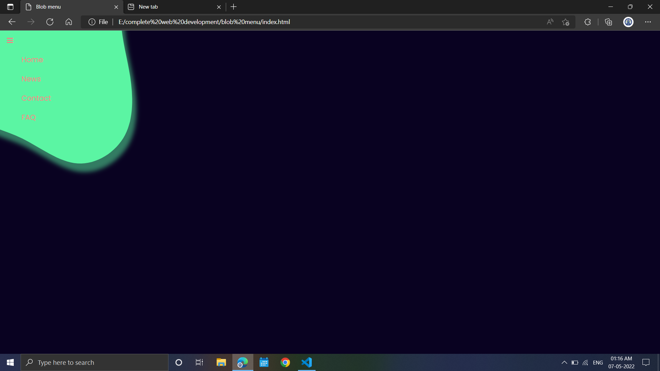Click the back navigation arrow
Screen dimensions: 660x371
coord(12,22)
